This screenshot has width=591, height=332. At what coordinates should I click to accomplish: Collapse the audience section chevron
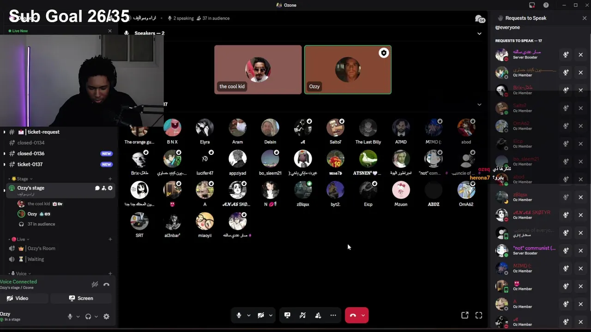click(x=479, y=104)
